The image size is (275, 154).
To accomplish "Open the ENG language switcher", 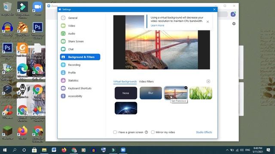I will point(247,150).
